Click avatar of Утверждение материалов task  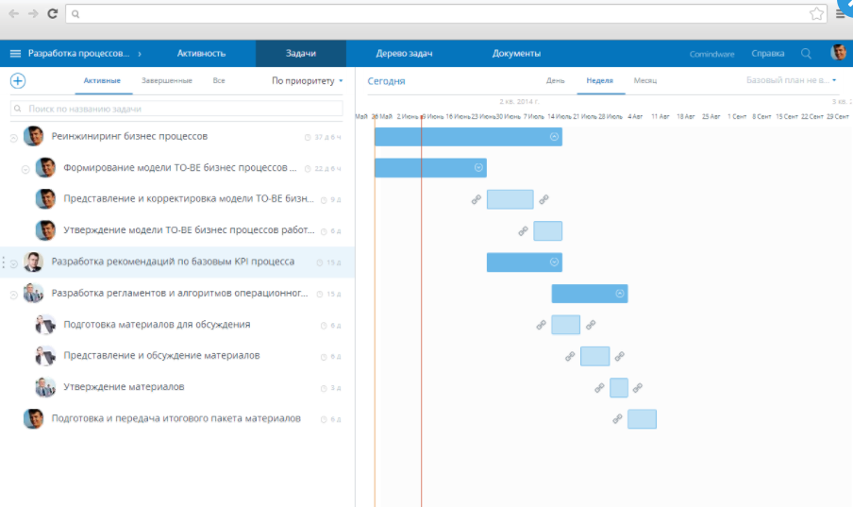point(45,387)
